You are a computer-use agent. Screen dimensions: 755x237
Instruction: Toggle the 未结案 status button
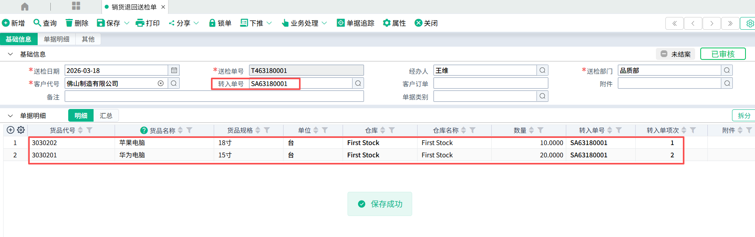coord(676,54)
